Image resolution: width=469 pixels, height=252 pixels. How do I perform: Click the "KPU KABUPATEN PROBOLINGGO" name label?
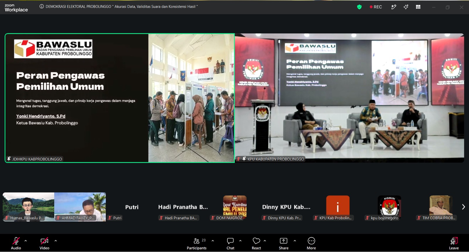pos(276,159)
